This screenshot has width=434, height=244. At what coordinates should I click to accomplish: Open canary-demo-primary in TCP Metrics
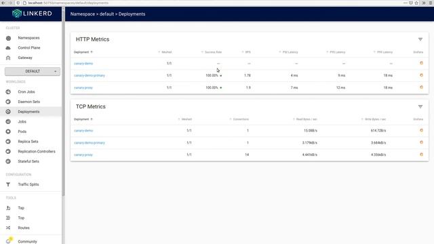coord(90,143)
